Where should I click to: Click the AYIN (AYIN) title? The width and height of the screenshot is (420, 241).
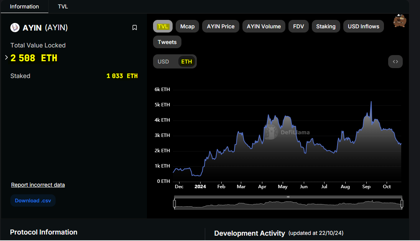[45, 28]
